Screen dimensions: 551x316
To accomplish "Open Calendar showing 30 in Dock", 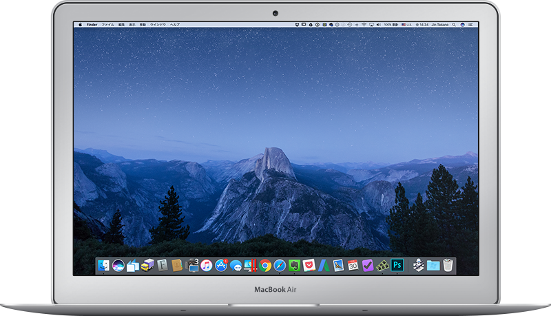I will 353,266.
